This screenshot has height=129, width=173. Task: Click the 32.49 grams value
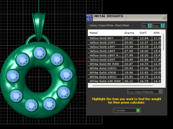tap(129, 60)
